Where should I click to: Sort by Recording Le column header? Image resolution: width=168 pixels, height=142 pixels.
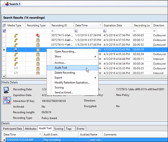pos(142,26)
